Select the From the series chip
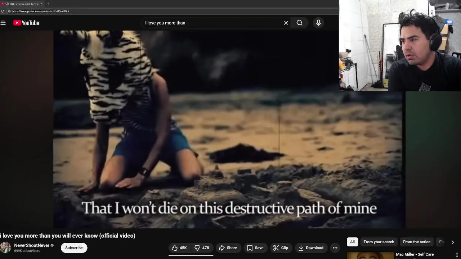 [417, 242]
